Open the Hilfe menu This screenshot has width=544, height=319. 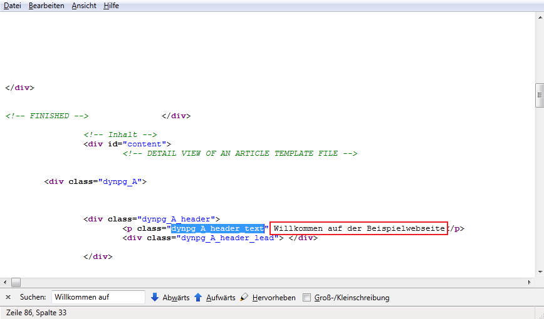pyautogui.click(x=111, y=6)
